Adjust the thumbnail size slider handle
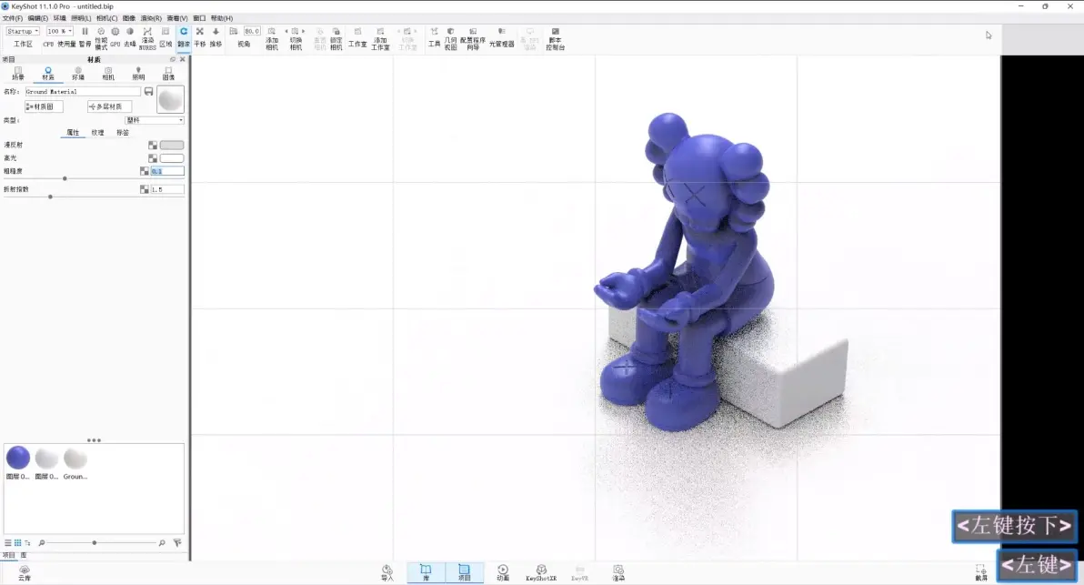The height and width of the screenshot is (585, 1084). point(94,543)
